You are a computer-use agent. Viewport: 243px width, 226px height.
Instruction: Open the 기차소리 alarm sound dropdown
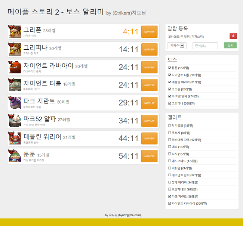point(177,46)
